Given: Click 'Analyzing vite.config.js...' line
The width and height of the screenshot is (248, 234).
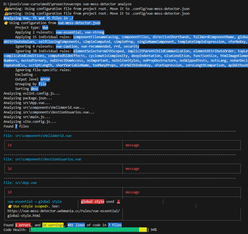Looking at the screenshot, I should click(x=30, y=122).
